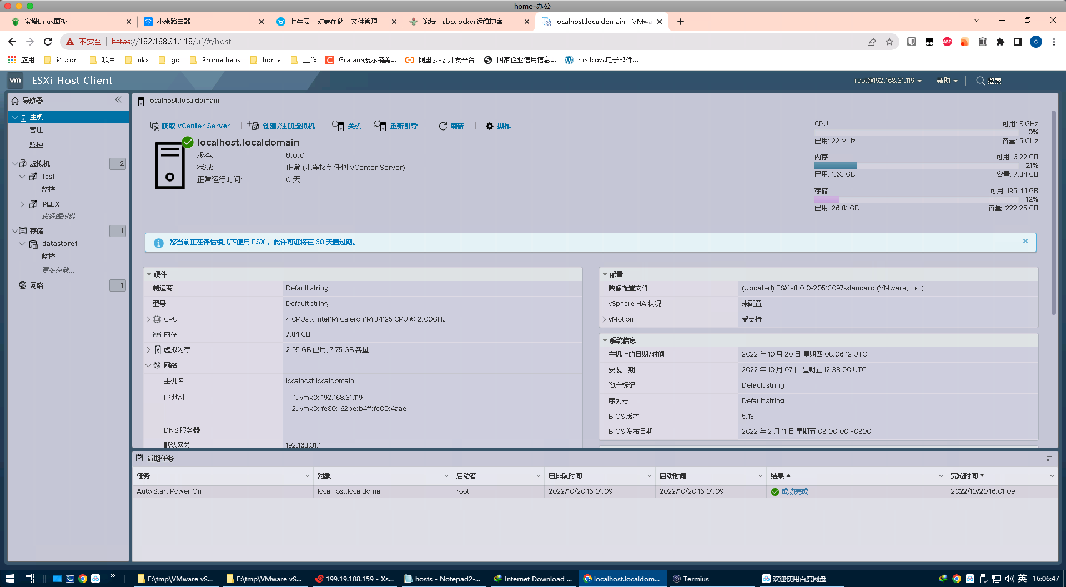Open the Help (帮助) dropdown
The width and height of the screenshot is (1066, 587).
947,81
